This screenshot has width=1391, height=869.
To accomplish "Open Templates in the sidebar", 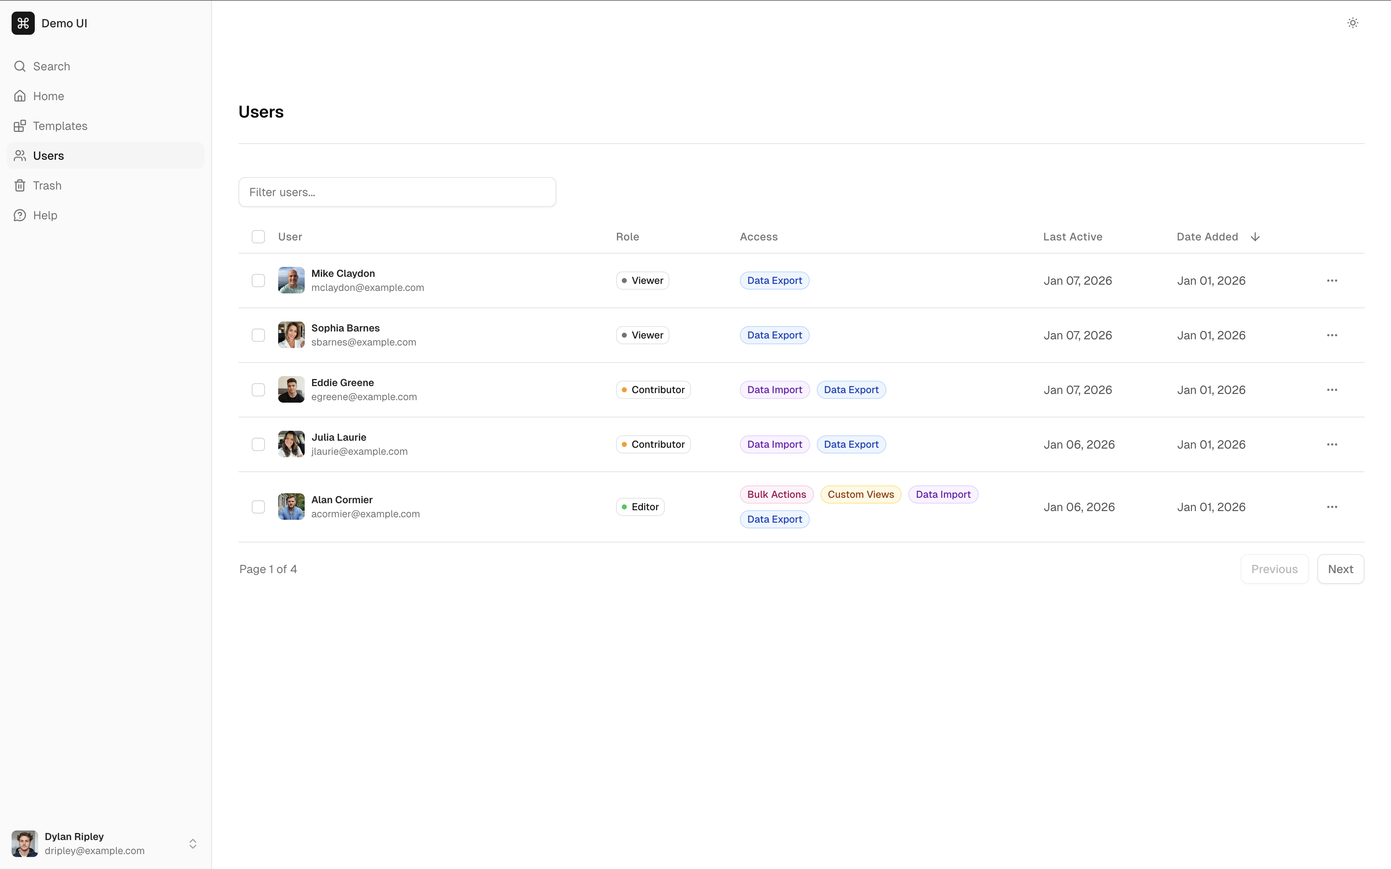I will (106, 126).
